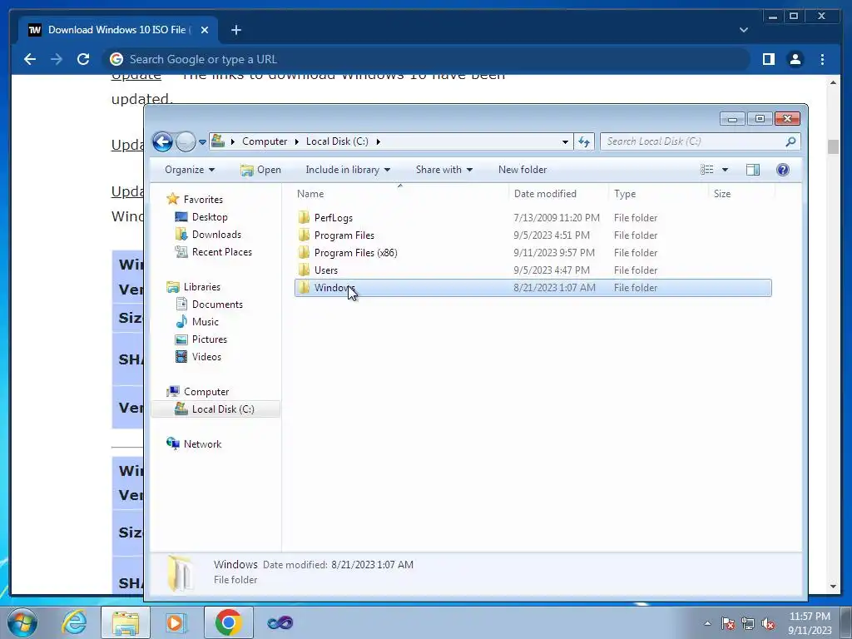Open the Organize menu
This screenshot has height=639, width=852.
pos(190,170)
